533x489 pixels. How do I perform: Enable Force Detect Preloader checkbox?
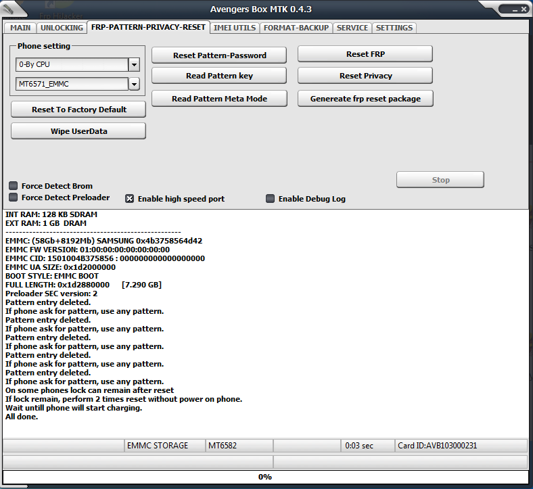click(14, 197)
